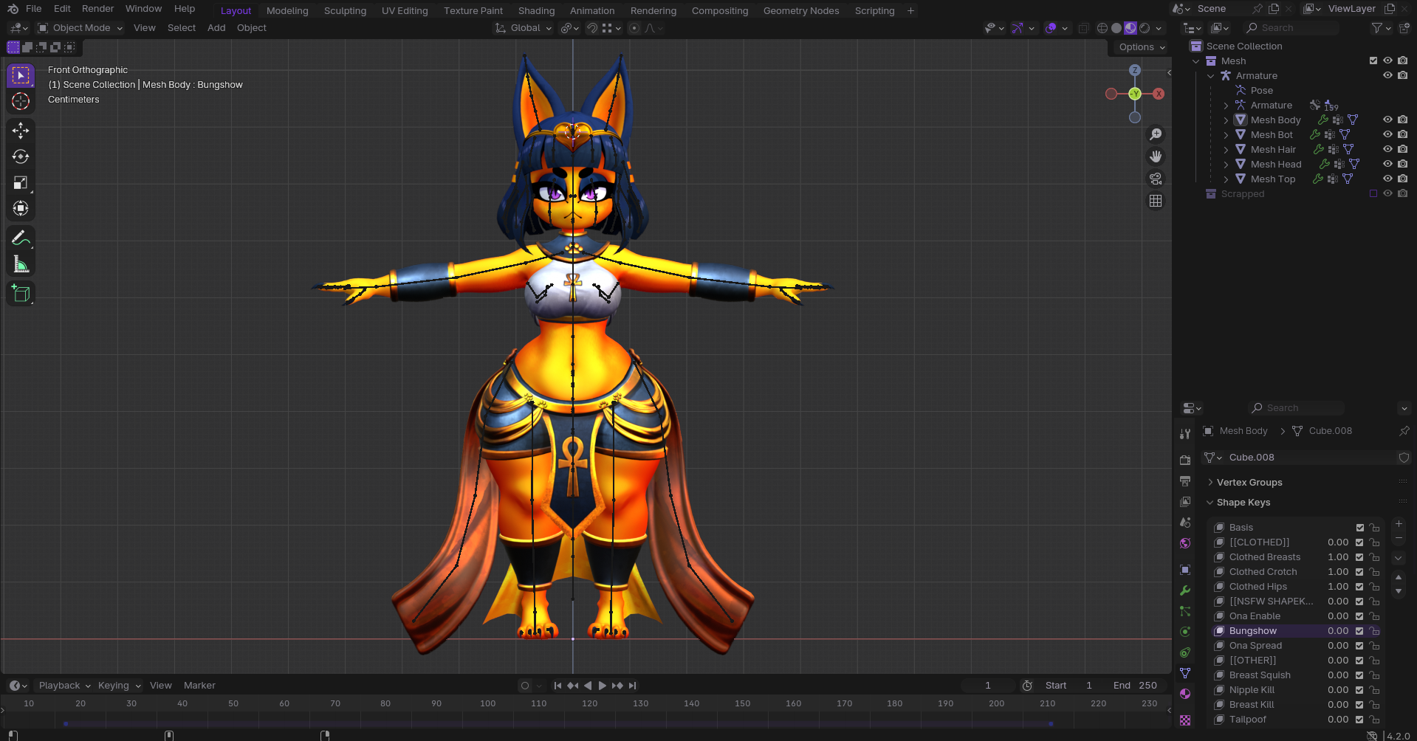The height and width of the screenshot is (741, 1417).
Task: Hide Mesh Hair in the viewport
Action: pyautogui.click(x=1387, y=149)
